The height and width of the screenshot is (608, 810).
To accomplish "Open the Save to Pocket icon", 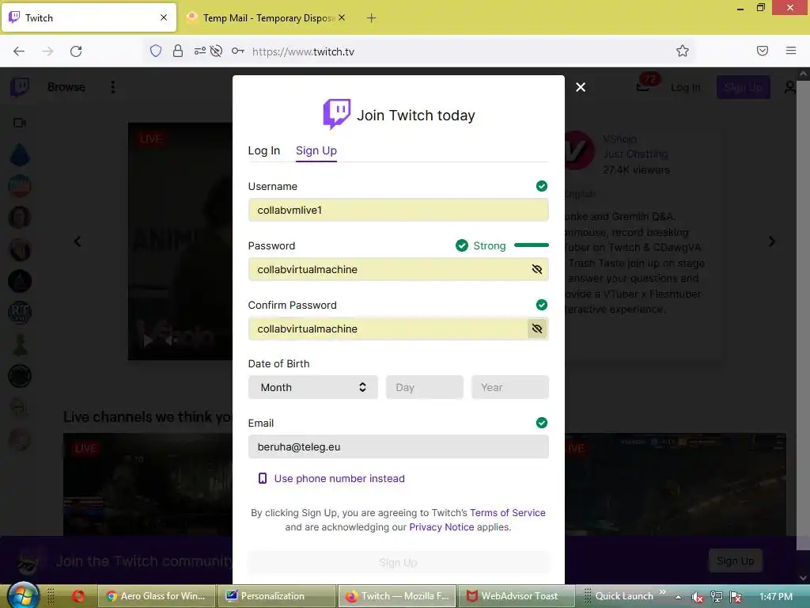I will [x=763, y=51].
